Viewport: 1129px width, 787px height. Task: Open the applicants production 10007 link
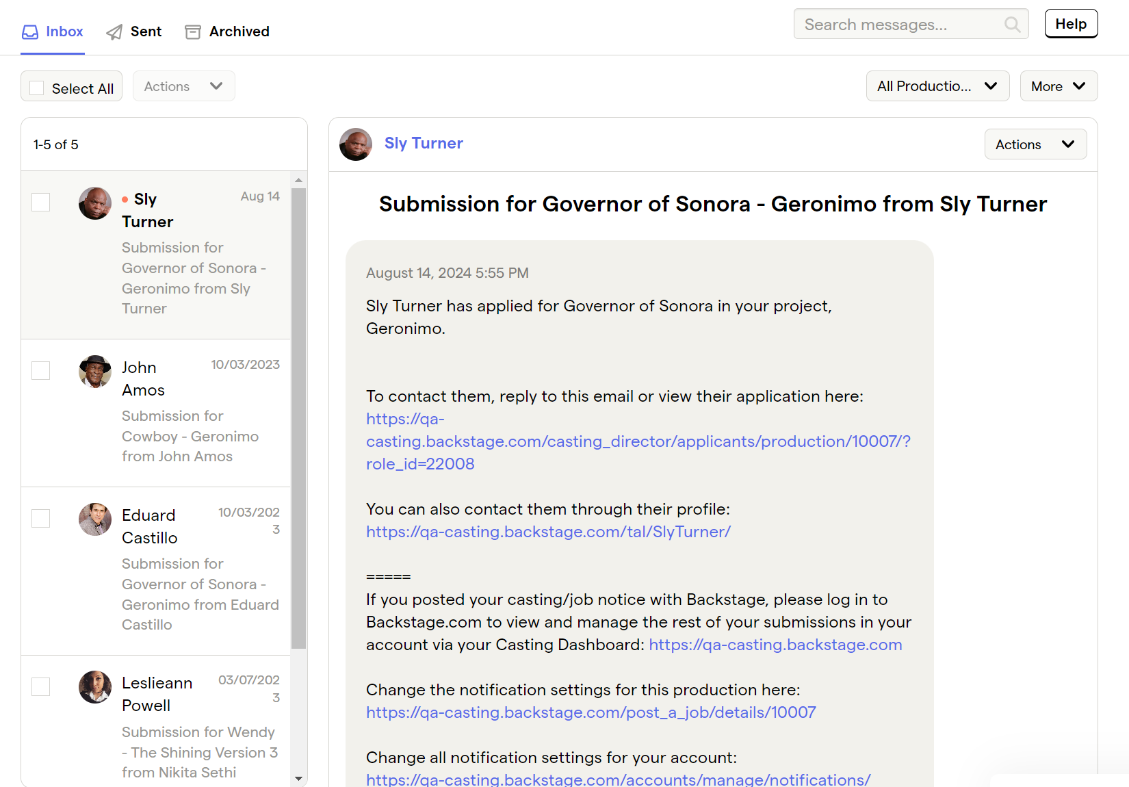(x=638, y=441)
